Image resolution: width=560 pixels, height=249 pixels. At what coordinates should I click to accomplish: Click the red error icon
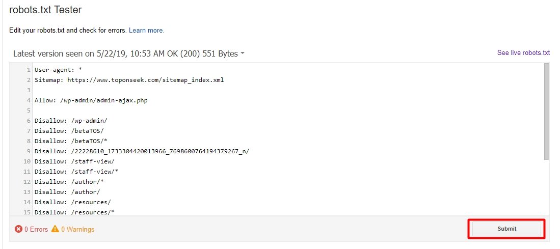(19, 229)
